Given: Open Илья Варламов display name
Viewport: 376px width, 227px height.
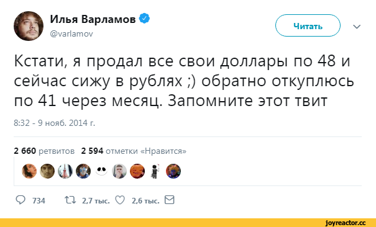Looking at the screenshot, I should pyautogui.click(x=93, y=19).
